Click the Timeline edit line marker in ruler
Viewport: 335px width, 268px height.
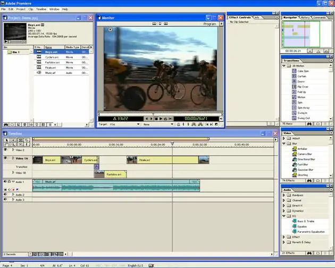click(x=172, y=144)
